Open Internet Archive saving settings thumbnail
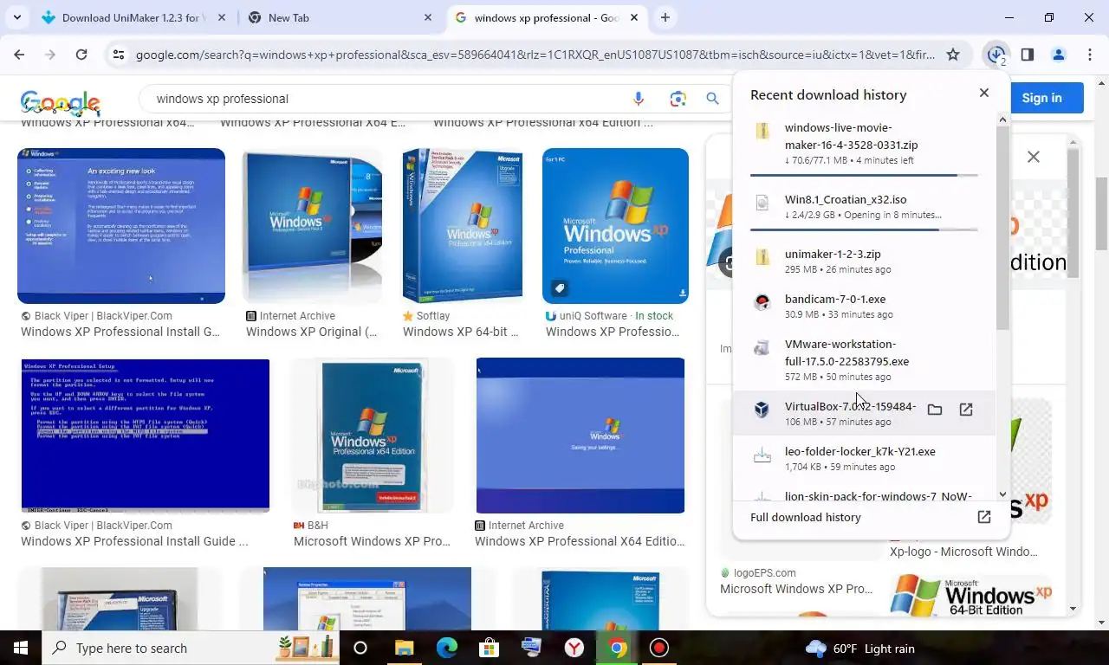 coord(580,436)
